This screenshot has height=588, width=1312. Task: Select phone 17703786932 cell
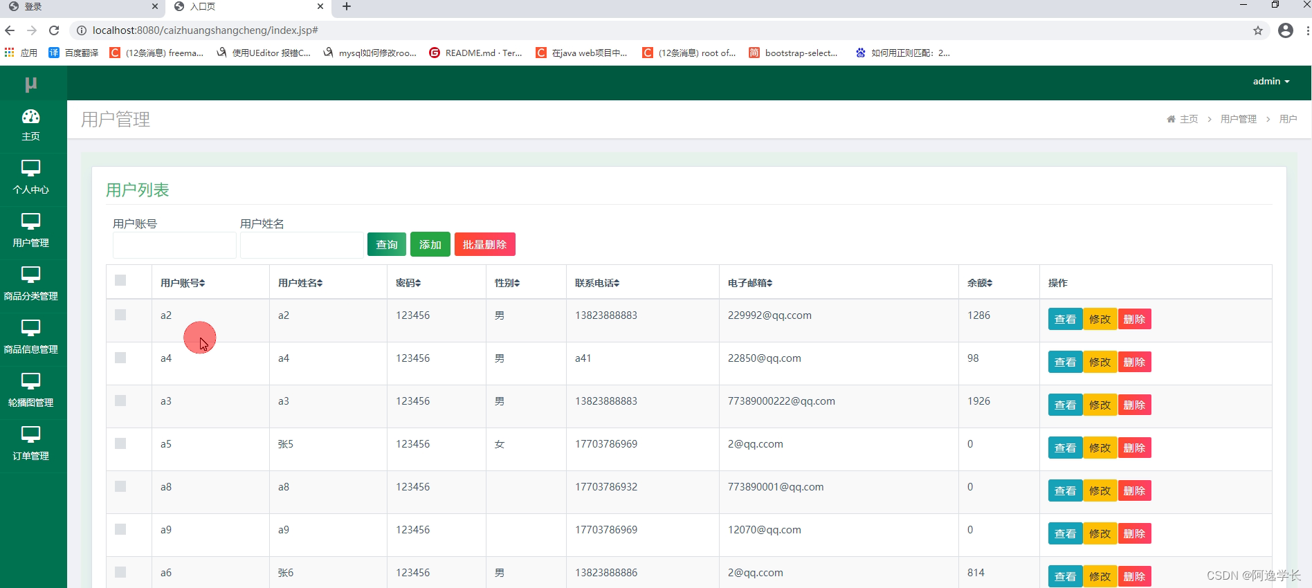(x=606, y=487)
